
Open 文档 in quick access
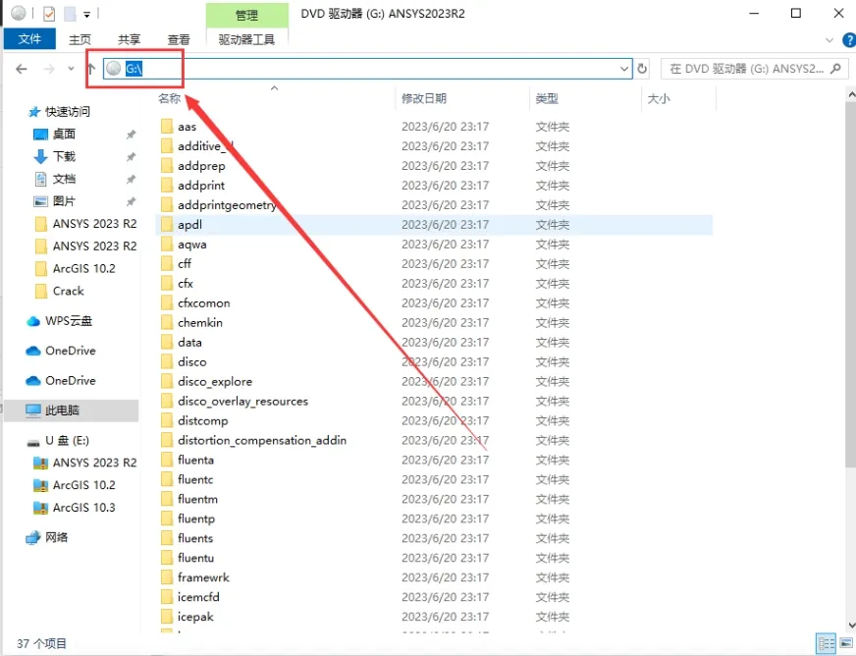click(x=55, y=179)
